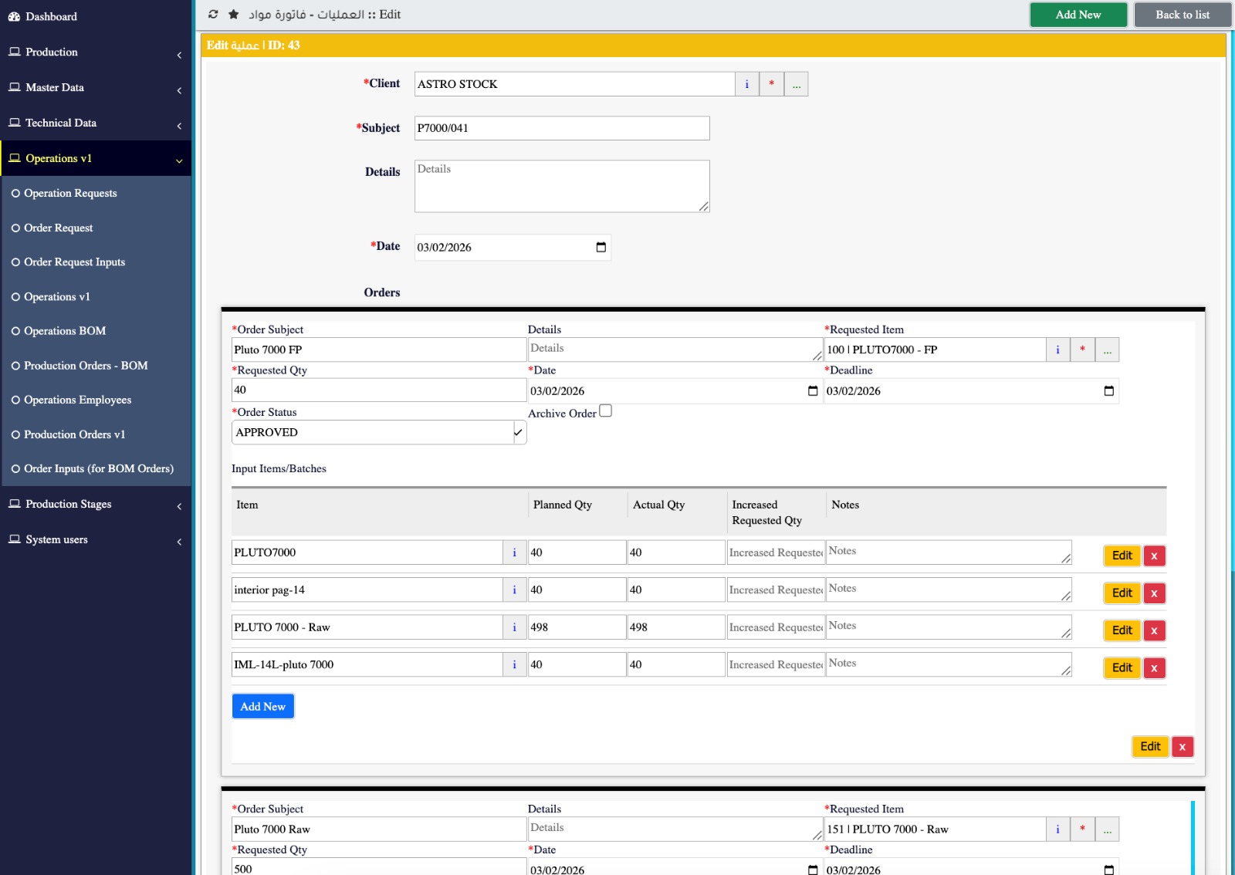Open the Order Status dropdown showing APPROVED
The height and width of the screenshot is (875, 1235).
(378, 433)
